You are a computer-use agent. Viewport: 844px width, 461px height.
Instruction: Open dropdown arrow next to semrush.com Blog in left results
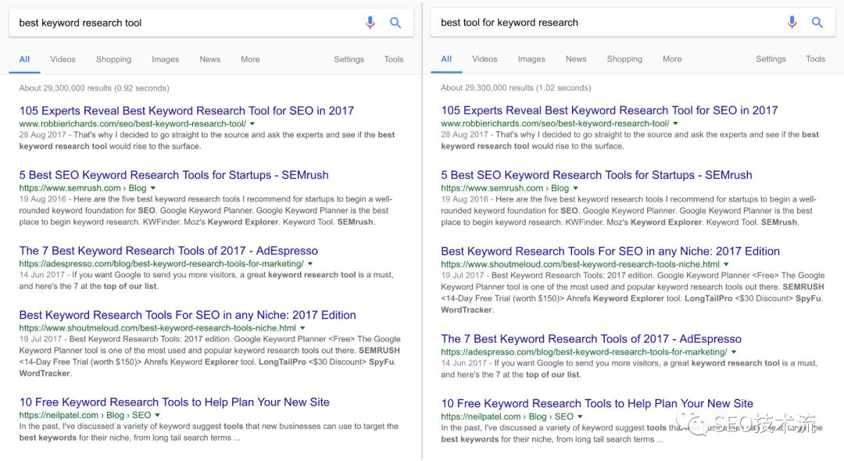pos(153,188)
